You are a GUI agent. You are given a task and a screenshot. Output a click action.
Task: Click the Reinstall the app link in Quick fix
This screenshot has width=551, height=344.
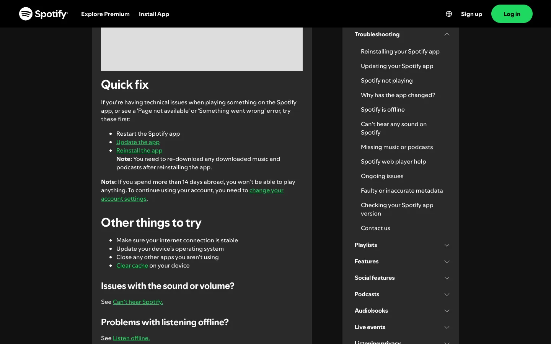pyautogui.click(x=139, y=151)
